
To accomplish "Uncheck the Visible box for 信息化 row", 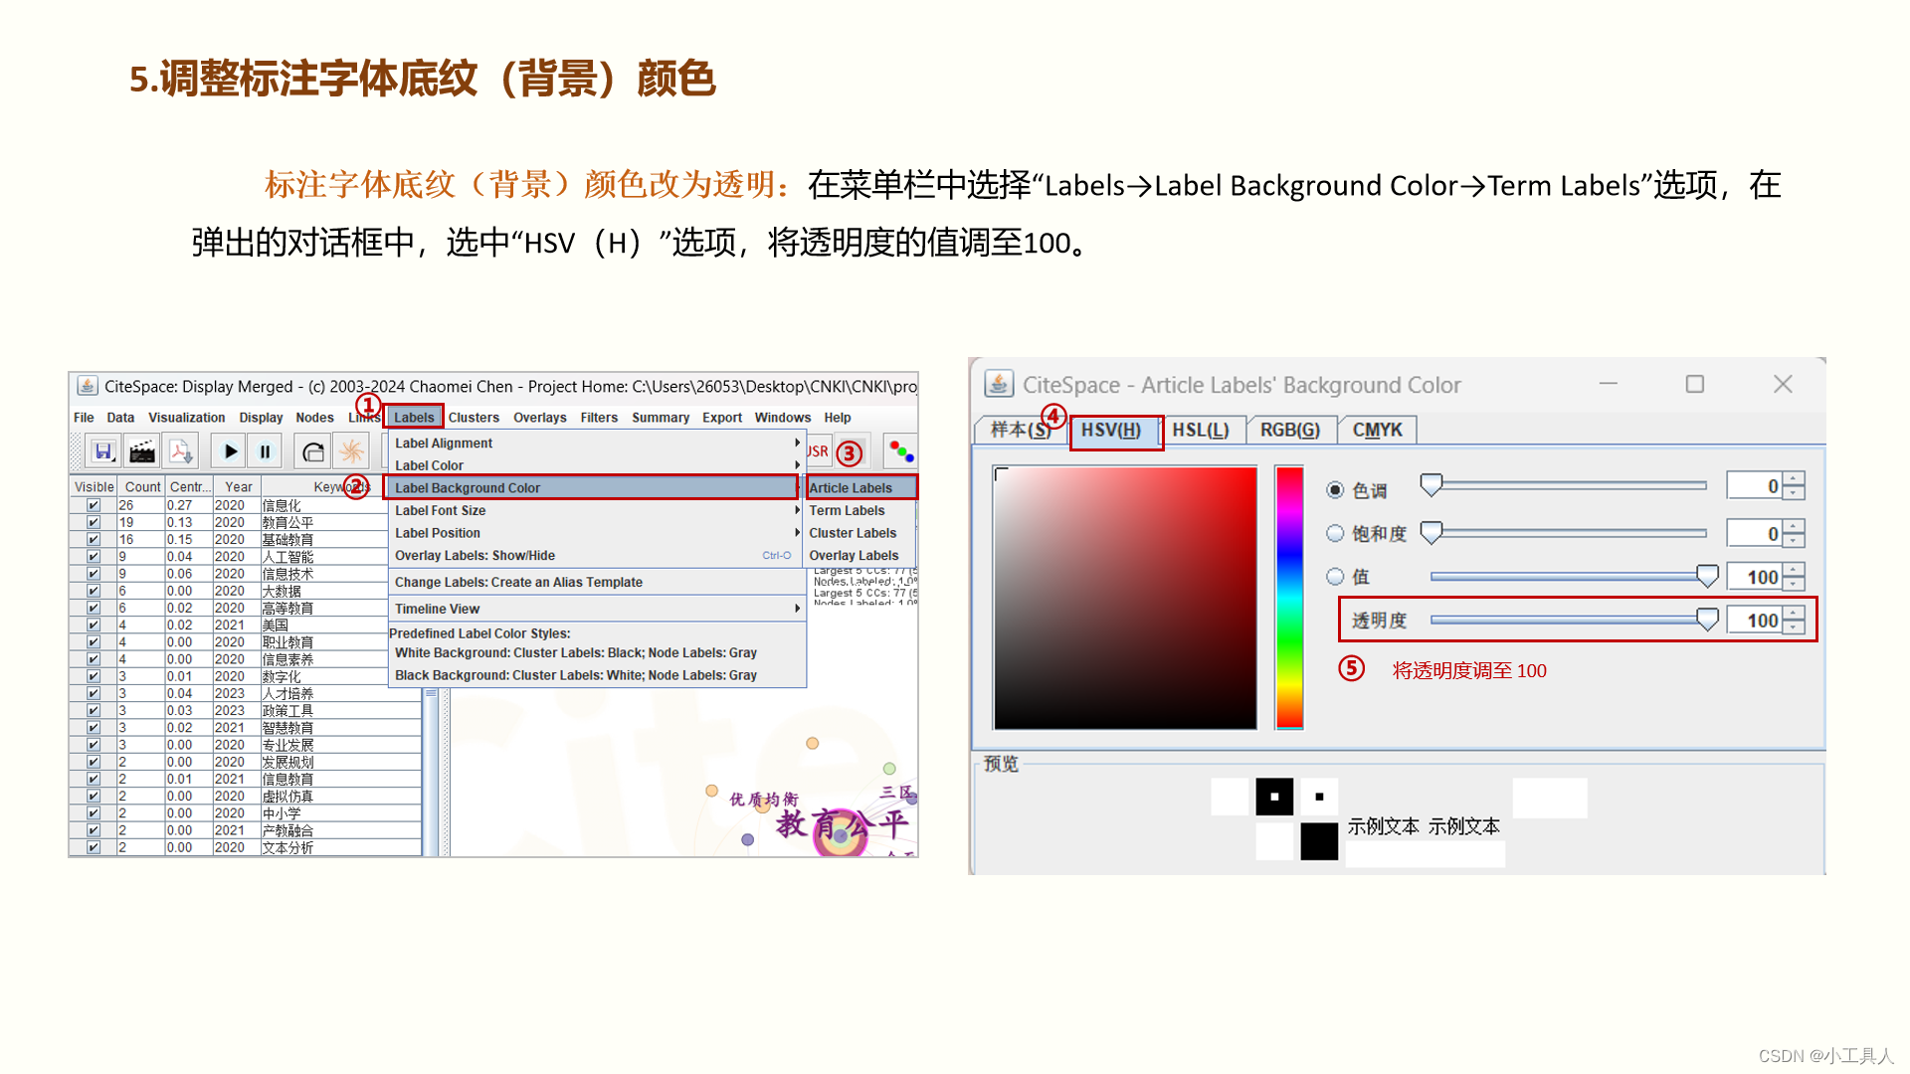I will 94,505.
